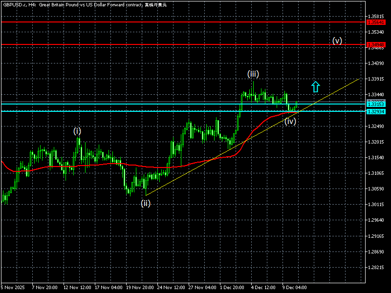The height and width of the screenshot is (293, 391).
Task: Click the 1.32015 price scale label
Action: [376, 142]
